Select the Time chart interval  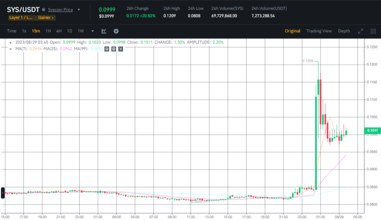coord(12,31)
